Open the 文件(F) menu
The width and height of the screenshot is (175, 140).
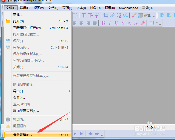[11, 8]
